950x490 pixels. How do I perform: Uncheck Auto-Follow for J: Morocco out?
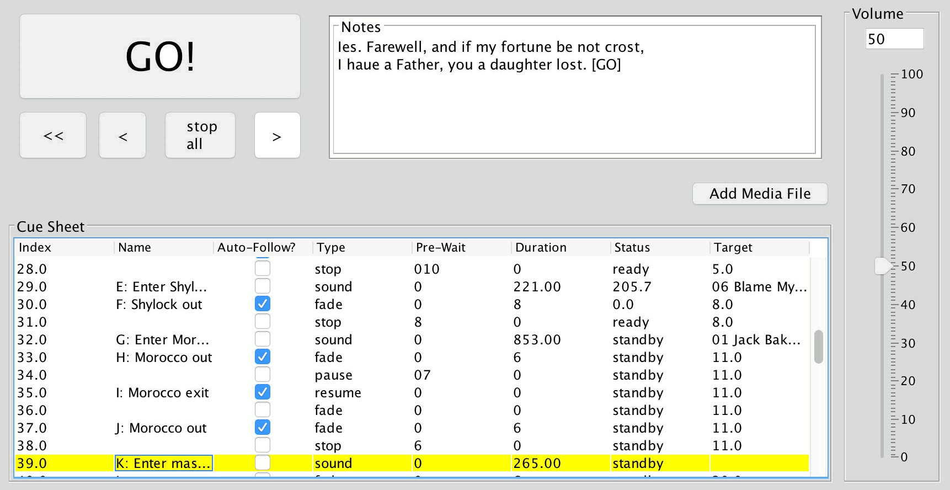[263, 428]
